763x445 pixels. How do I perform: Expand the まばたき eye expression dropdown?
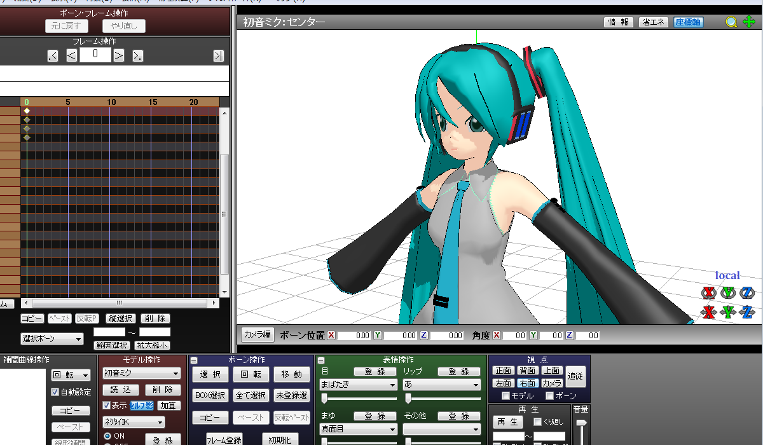point(358,385)
